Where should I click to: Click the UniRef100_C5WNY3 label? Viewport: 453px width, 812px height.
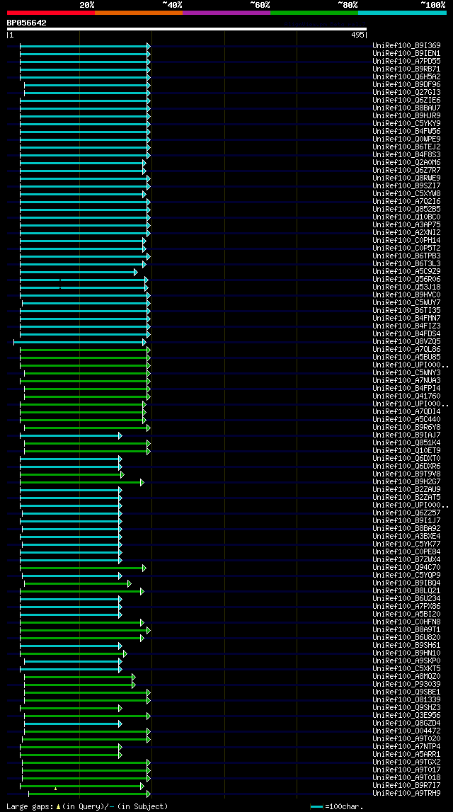pyautogui.click(x=406, y=373)
